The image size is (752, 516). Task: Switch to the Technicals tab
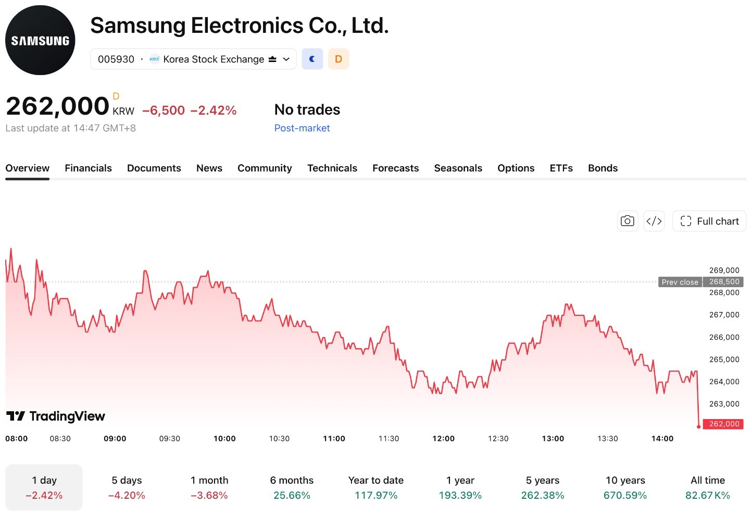tap(332, 168)
